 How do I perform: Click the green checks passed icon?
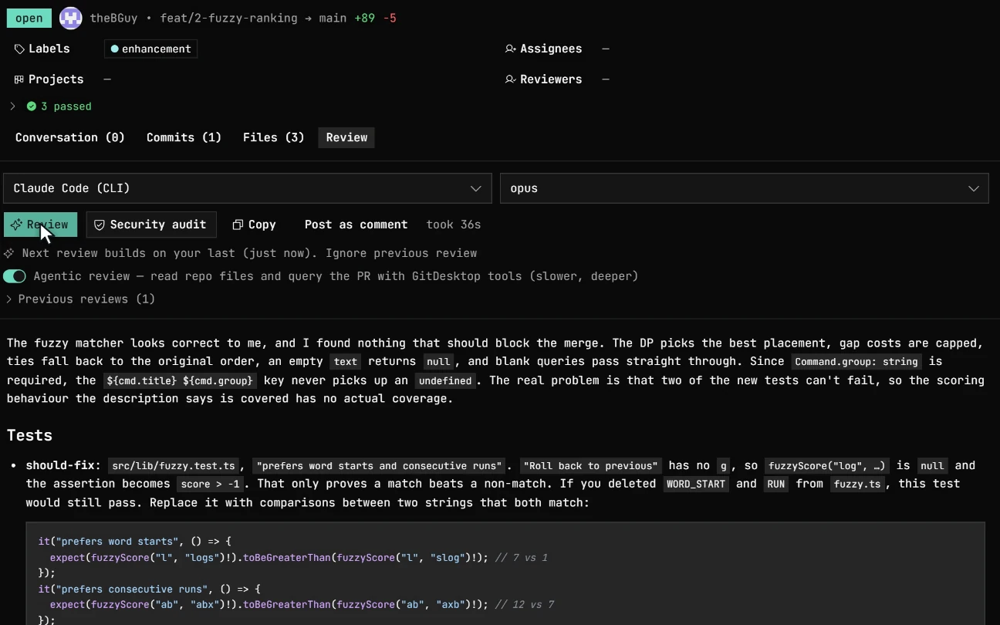click(x=32, y=106)
